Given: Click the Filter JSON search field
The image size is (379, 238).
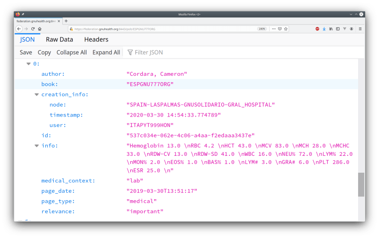Looking at the screenshot, I should pyautogui.click(x=149, y=52).
